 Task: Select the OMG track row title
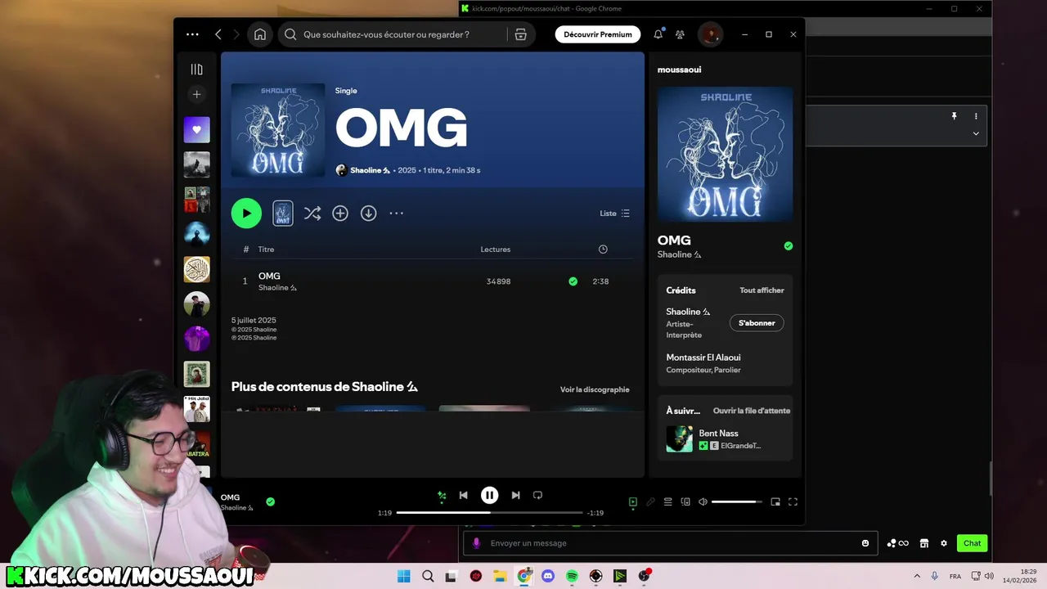coord(269,276)
